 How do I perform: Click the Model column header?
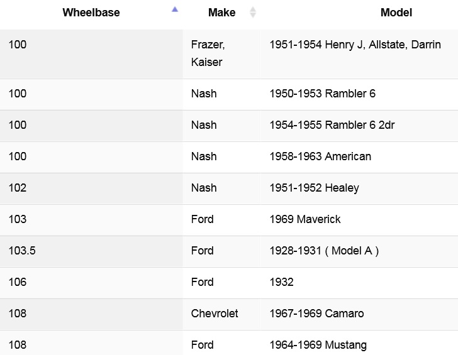coord(396,13)
